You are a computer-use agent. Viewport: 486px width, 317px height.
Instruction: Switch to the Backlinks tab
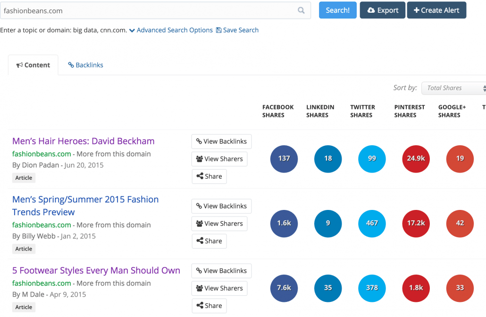tap(85, 65)
